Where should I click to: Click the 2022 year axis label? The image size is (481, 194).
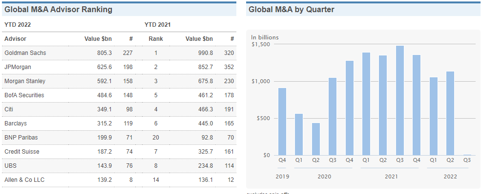(x=450, y=176)
